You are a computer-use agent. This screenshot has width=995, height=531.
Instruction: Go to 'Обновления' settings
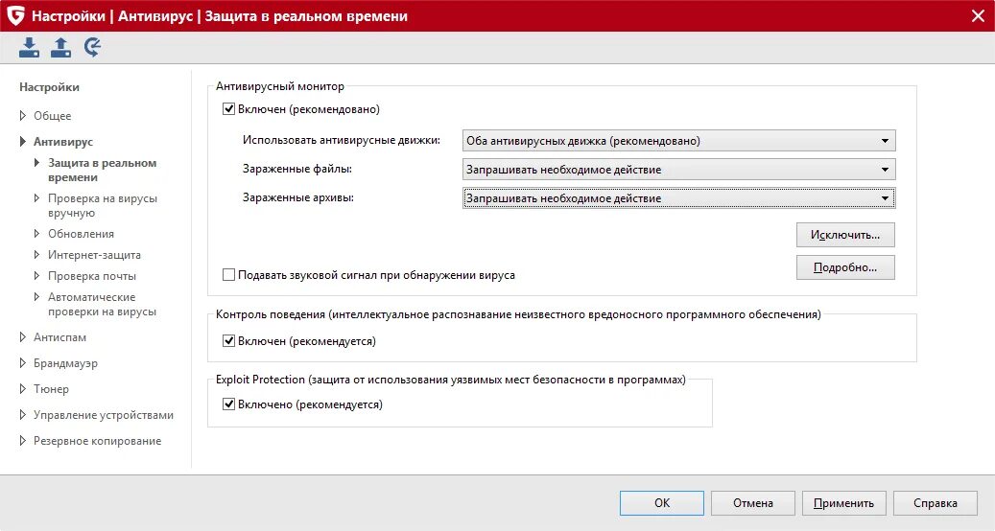tap(81, 234)
